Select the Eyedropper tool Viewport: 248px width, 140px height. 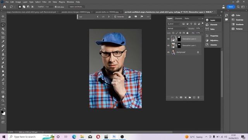3,42
